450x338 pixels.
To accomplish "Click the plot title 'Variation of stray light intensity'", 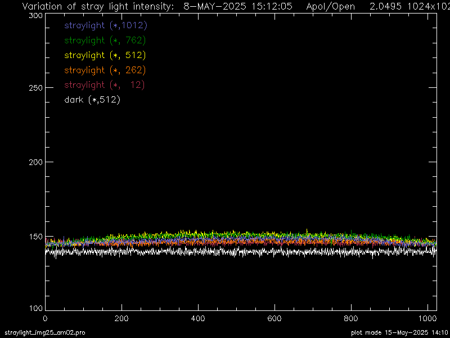I will 98,7.
